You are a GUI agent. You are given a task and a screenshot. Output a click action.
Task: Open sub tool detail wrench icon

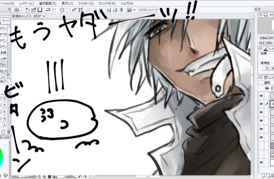pos(8,132)
